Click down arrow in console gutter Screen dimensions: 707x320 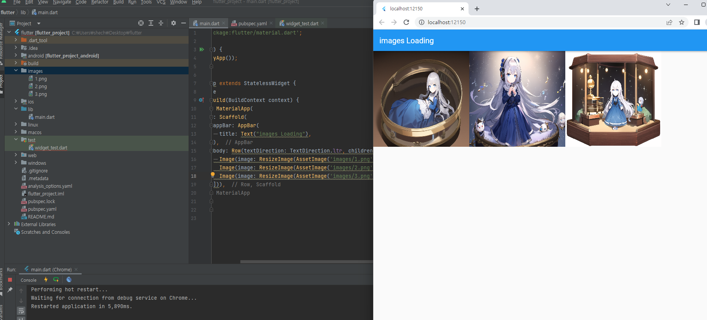21,300
